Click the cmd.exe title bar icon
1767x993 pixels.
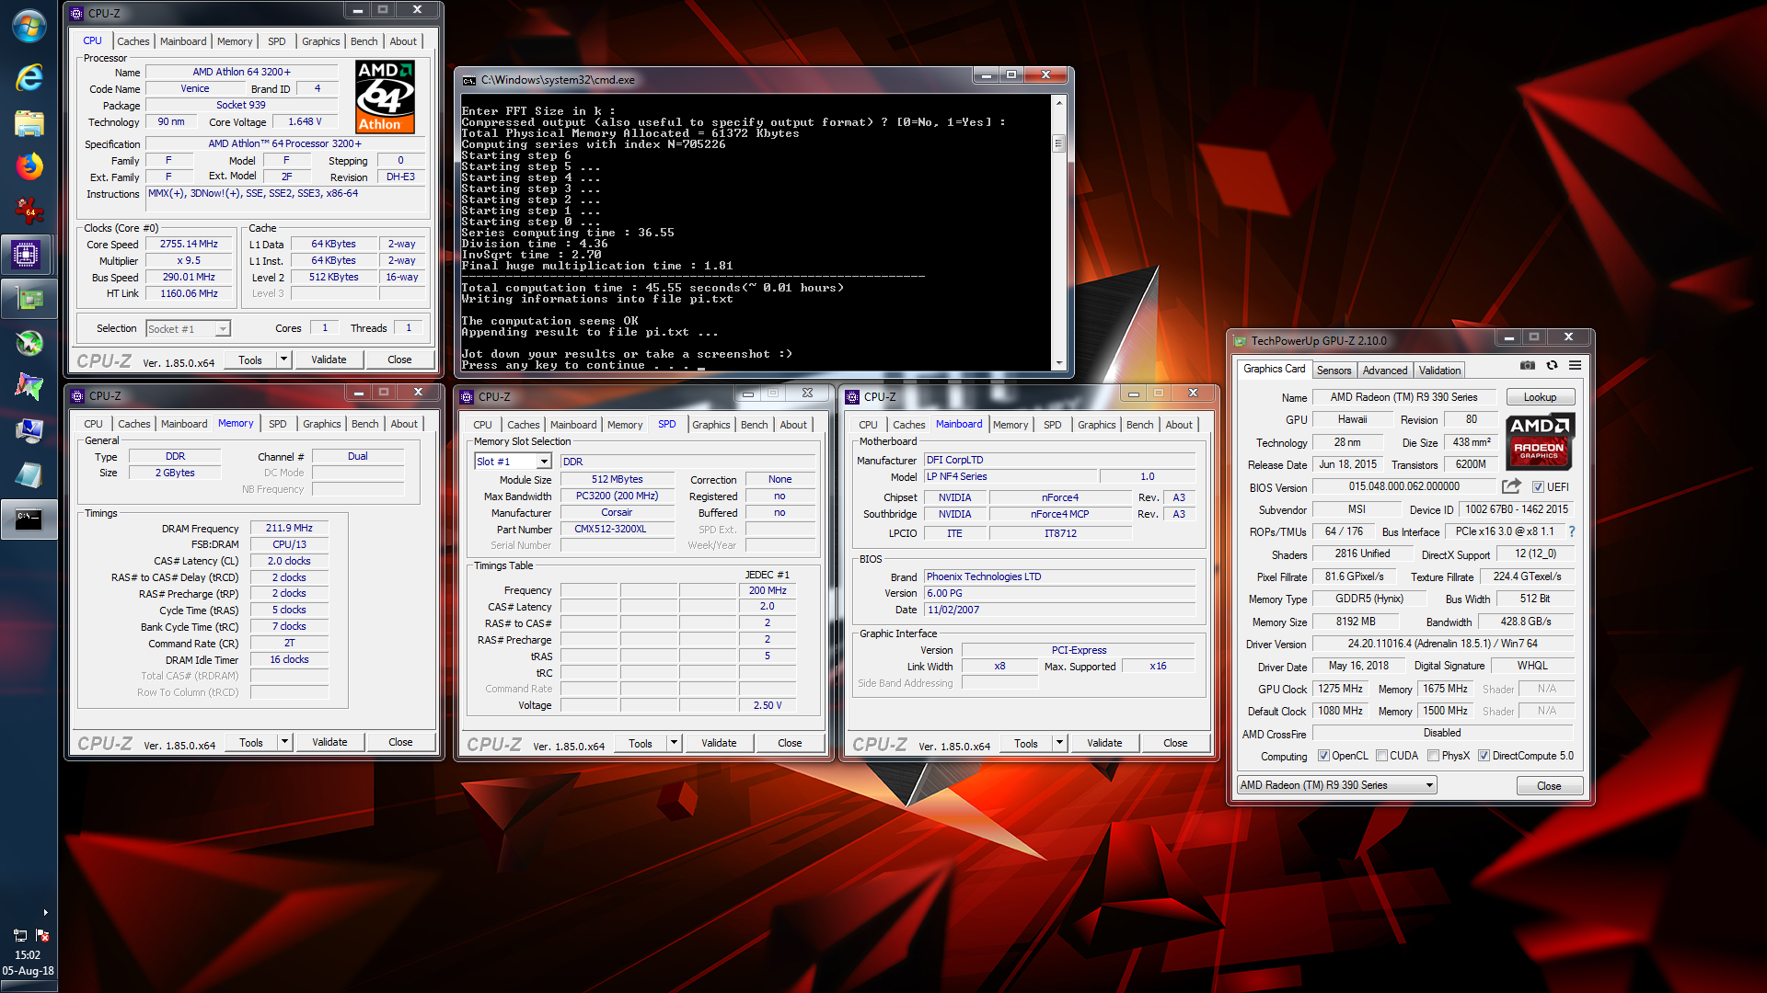(x=469, y=80)
